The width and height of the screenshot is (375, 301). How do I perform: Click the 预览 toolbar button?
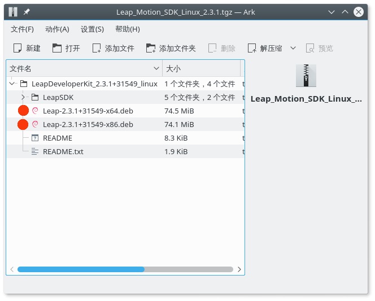(319, 49)
